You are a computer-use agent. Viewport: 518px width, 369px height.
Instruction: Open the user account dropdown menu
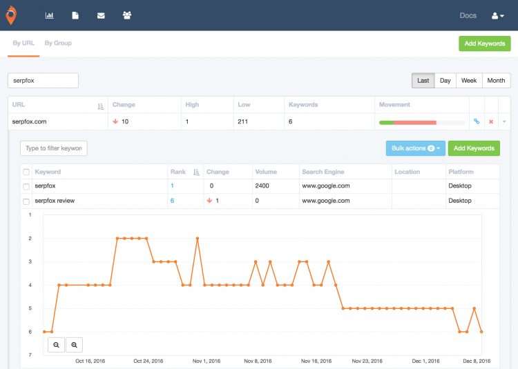[497, 15]
